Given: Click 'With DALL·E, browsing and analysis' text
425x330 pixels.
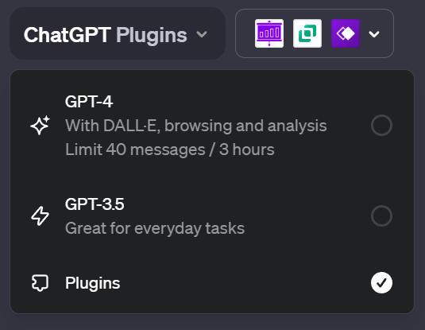Looking at the screenshot, I should pyautogui.click(x=196, y=126).
